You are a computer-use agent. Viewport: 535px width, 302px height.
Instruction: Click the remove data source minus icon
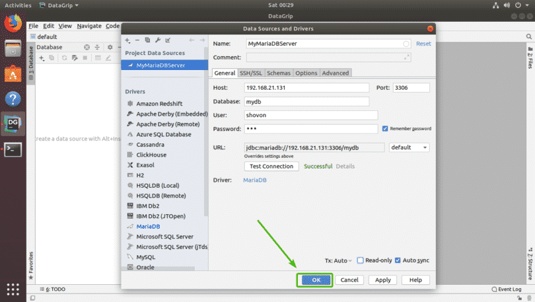[137, 40]
